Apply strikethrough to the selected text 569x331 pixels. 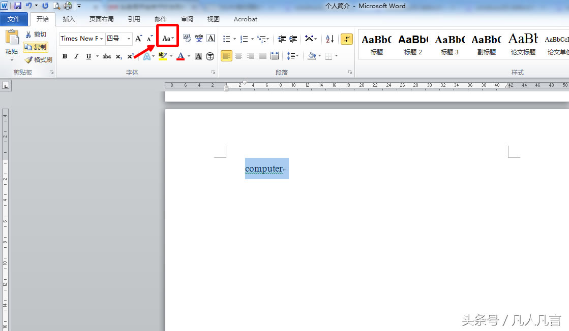coord(106,56)
